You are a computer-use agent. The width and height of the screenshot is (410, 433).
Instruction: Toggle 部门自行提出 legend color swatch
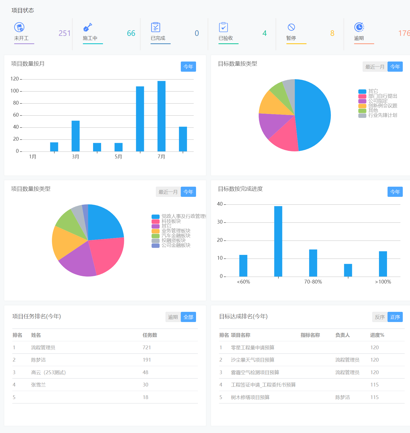362,96
